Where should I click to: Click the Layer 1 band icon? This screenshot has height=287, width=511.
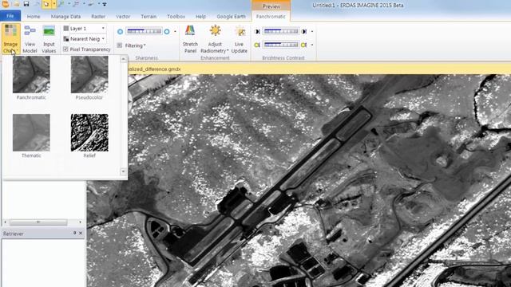[66, 29]
